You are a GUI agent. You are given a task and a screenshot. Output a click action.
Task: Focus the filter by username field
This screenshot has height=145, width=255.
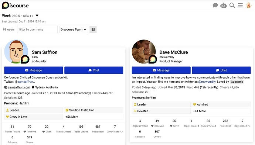(37, 30)
